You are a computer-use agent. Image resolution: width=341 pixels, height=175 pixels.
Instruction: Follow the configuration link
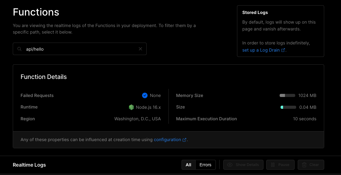tap(167, 140)
